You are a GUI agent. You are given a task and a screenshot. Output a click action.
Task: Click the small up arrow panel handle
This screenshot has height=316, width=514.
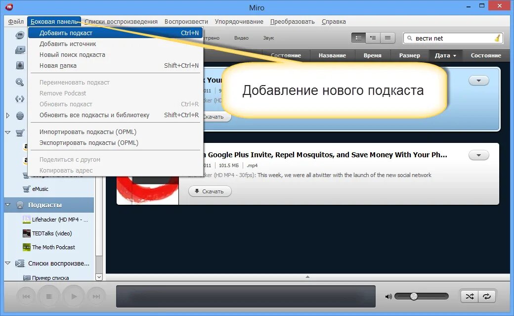click(x=307, y=277)
